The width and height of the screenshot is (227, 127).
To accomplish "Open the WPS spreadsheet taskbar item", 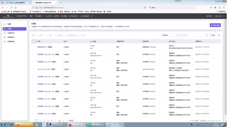I will (96, 125).
